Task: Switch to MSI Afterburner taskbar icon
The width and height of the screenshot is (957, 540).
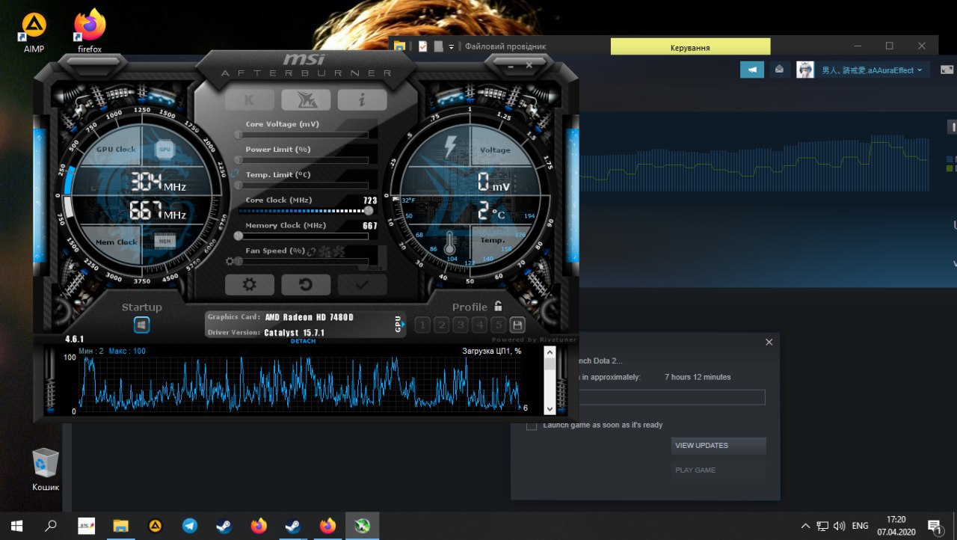Action: pos(363,525)
